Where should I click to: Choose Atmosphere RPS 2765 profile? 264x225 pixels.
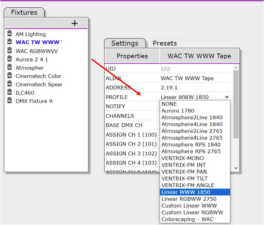point(195,151)
